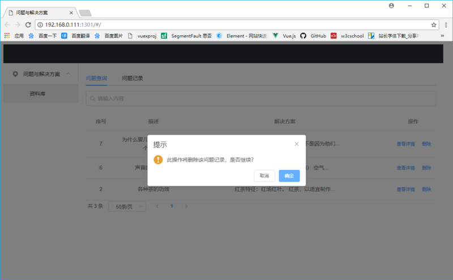453x280 pixels.
Task: Open the SegmentFault 思否 bookmark
Action: click(186, 36)
